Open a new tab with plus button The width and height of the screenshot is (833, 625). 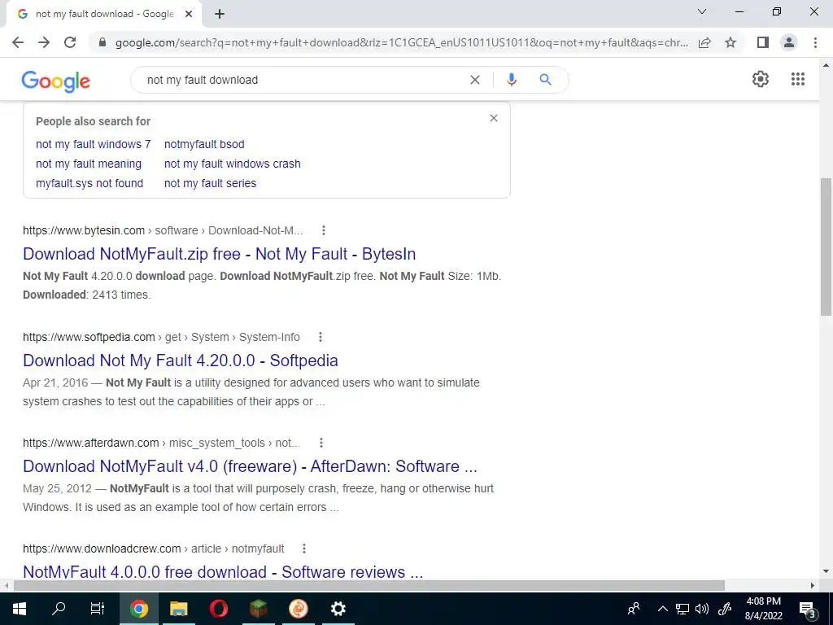tap(220, 14)
